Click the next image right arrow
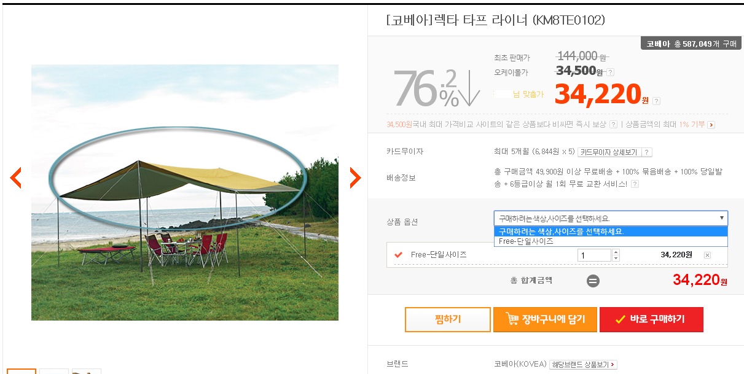Image resolution: width=744 pixels, height=374 pixels. tap(355, 177)
